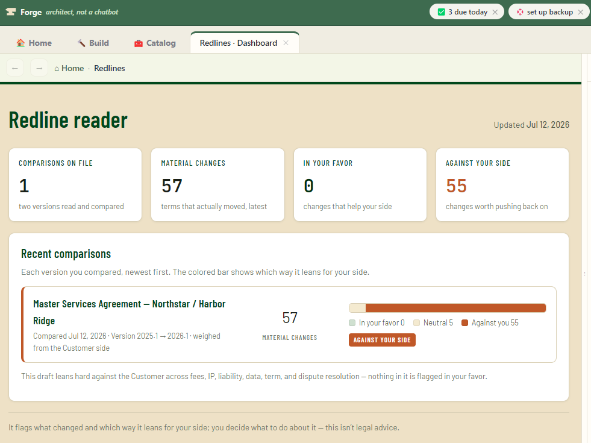Click the hammer icon on Build tab
Viewport: 591px width, 443px height.
click(x=81, y=43)
